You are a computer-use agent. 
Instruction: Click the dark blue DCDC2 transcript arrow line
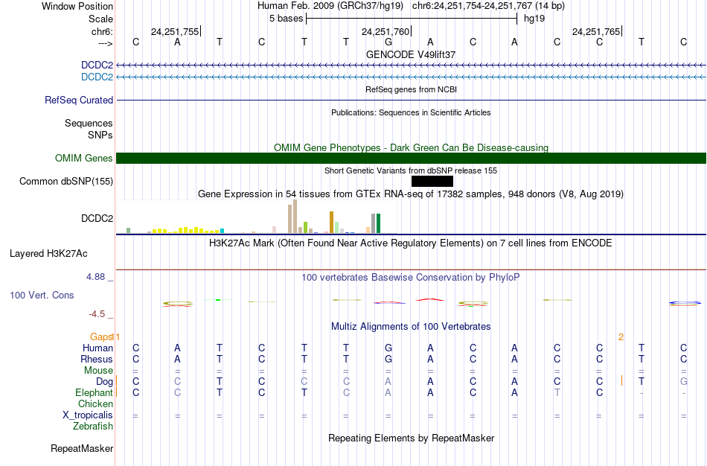[412, 66]
